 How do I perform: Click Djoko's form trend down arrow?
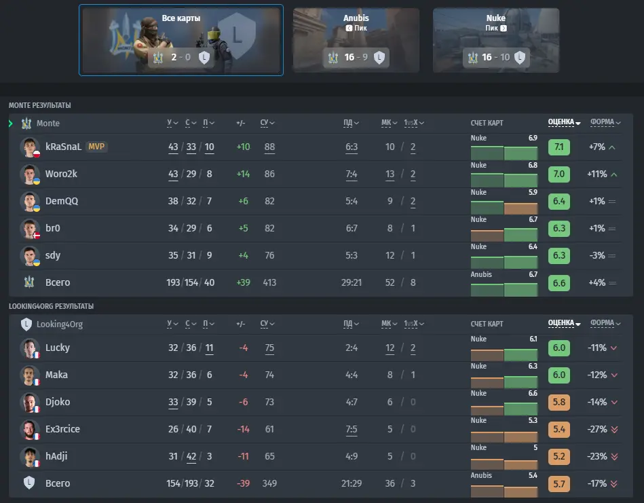[614, 403]
